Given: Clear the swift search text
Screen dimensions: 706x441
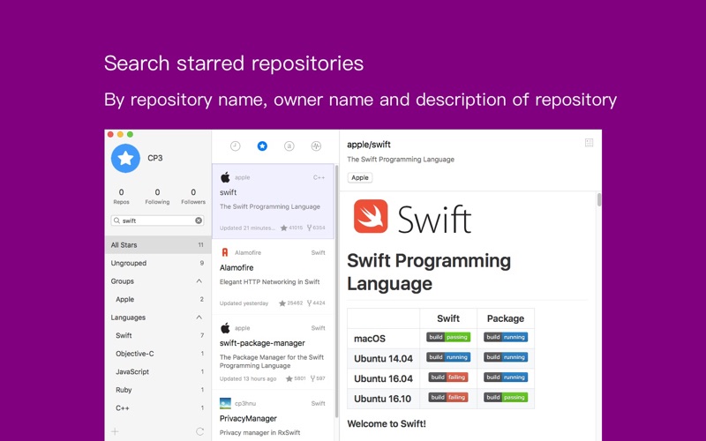Looking at the screenshot, I should tap(199, 220).
